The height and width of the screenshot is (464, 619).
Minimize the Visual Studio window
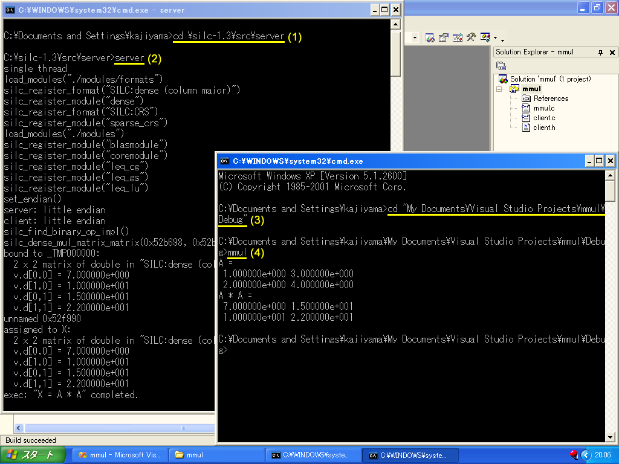583,7
